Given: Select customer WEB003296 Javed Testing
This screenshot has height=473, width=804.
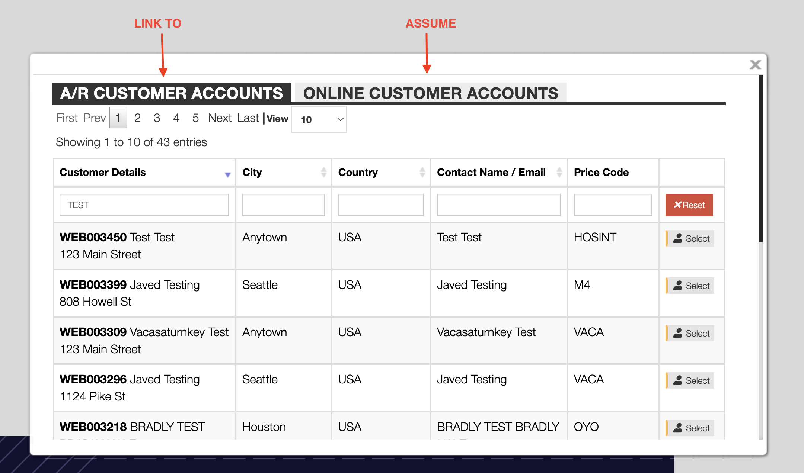Looking at the screenshot, I should [x=690, y=380].
